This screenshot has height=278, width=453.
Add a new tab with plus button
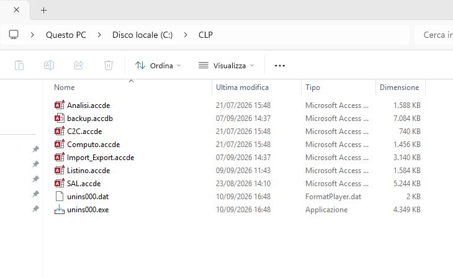coord(43,11)
